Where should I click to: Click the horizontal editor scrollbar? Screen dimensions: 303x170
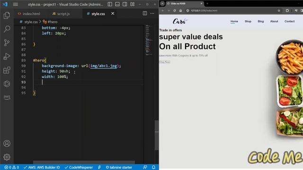tap(84, 162)
